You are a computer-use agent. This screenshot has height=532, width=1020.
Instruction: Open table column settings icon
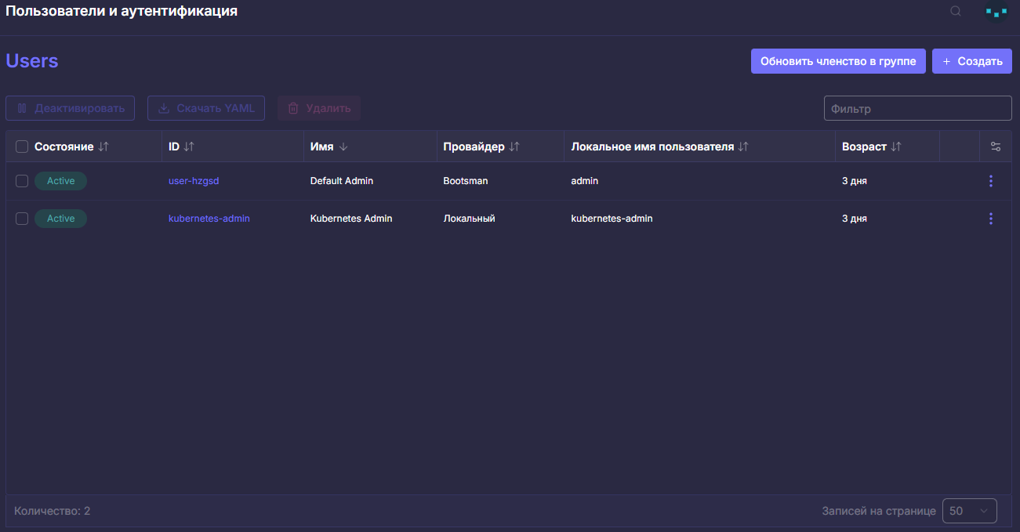pyautogui.click(x=996, y=147)
